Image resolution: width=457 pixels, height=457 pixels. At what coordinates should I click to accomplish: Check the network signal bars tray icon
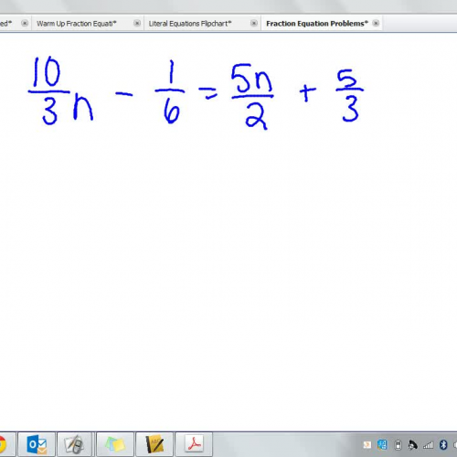tap(428, 445)
